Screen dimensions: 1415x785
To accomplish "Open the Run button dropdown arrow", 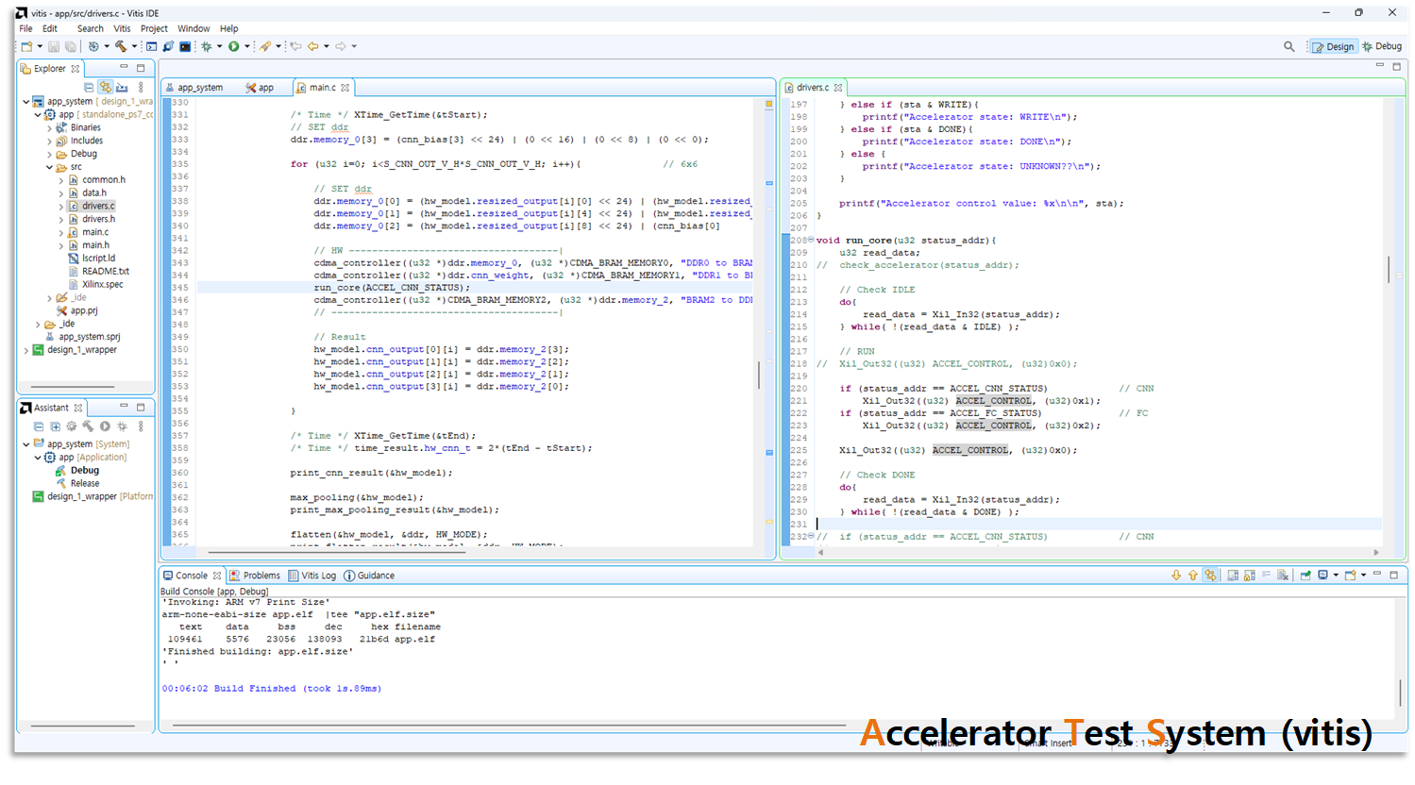I will pyautogui.click(x=247, y=46).
